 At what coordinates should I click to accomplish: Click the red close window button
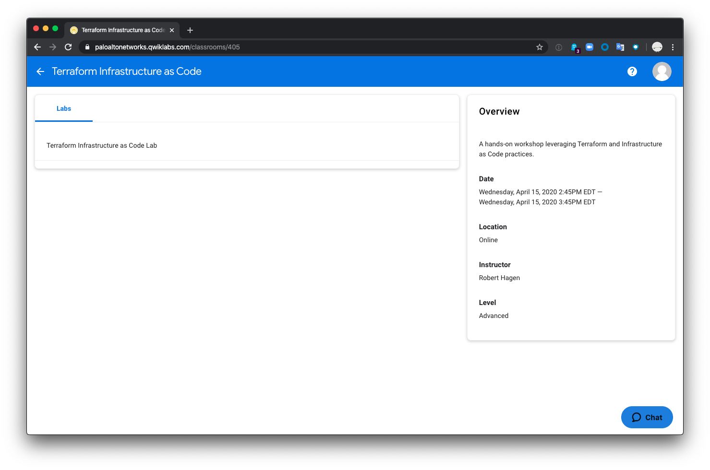(36, 28)
